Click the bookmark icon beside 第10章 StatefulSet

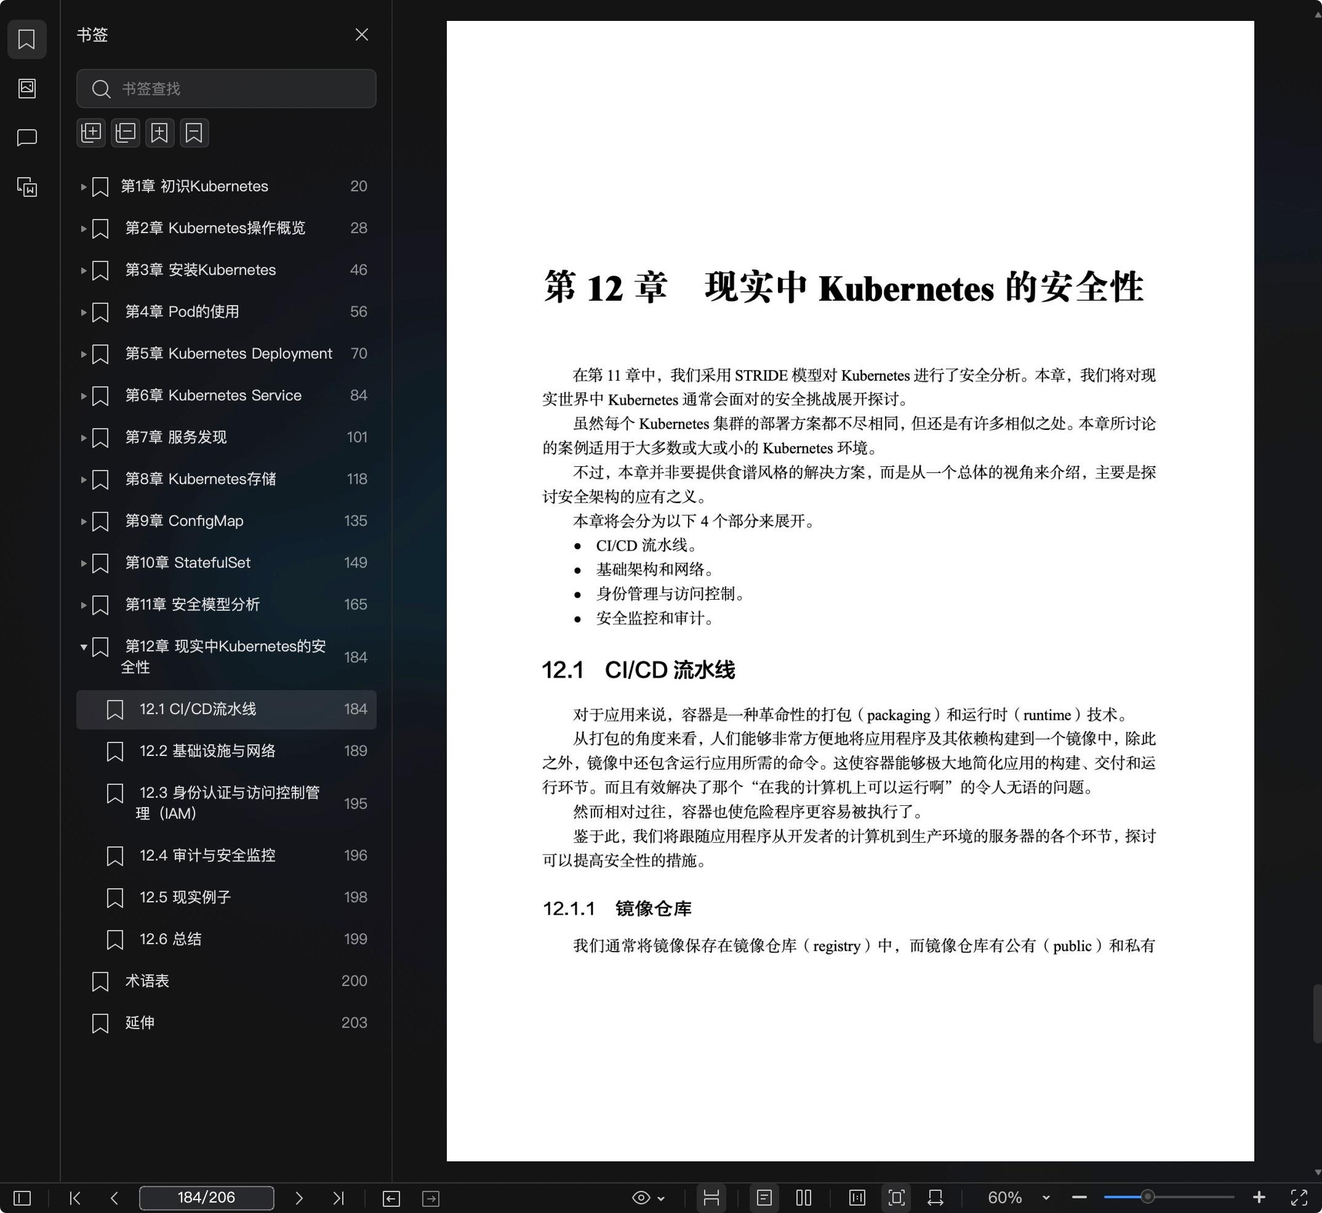pos(100,563)
